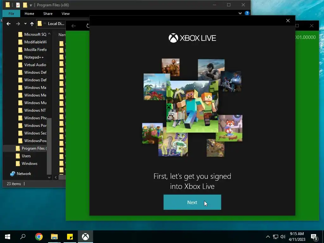Open Sticky Notes from the taskbar

pyautogui.click(x=70, y=237)
